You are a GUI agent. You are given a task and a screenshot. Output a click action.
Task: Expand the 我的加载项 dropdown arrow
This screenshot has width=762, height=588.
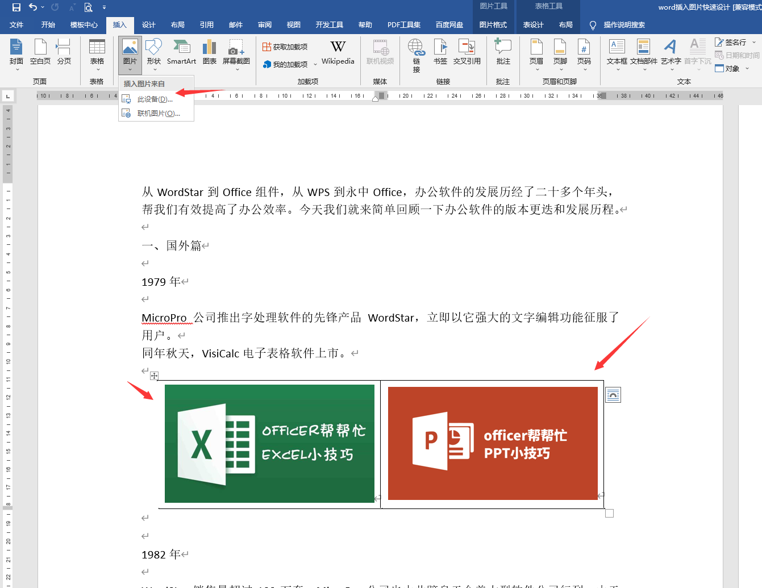click(x=315, y=64)
